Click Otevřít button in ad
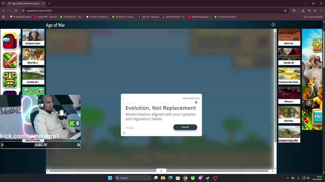The height and width of the screenshot is (182, 325). click(185, 127)
